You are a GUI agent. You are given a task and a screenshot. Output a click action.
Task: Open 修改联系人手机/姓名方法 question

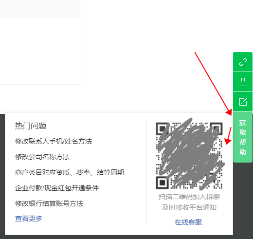pyautogui.click(x=54, y=141)
